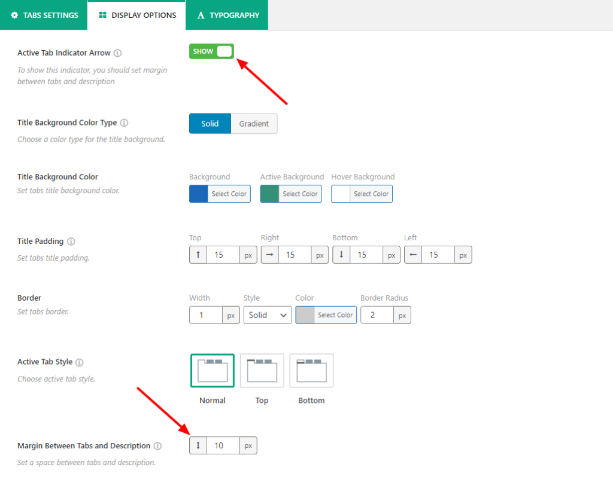Image resolution: width=613 pixels, height=486 pixels.
Task: Click the info icon beside Active Tab Indicator Arrow
Action: click(118, 53)
